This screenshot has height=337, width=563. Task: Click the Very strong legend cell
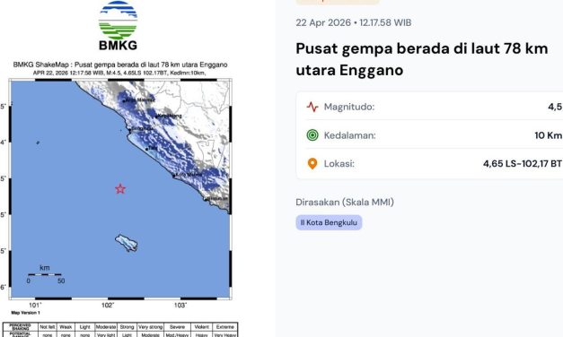click(x=150, y=327)
